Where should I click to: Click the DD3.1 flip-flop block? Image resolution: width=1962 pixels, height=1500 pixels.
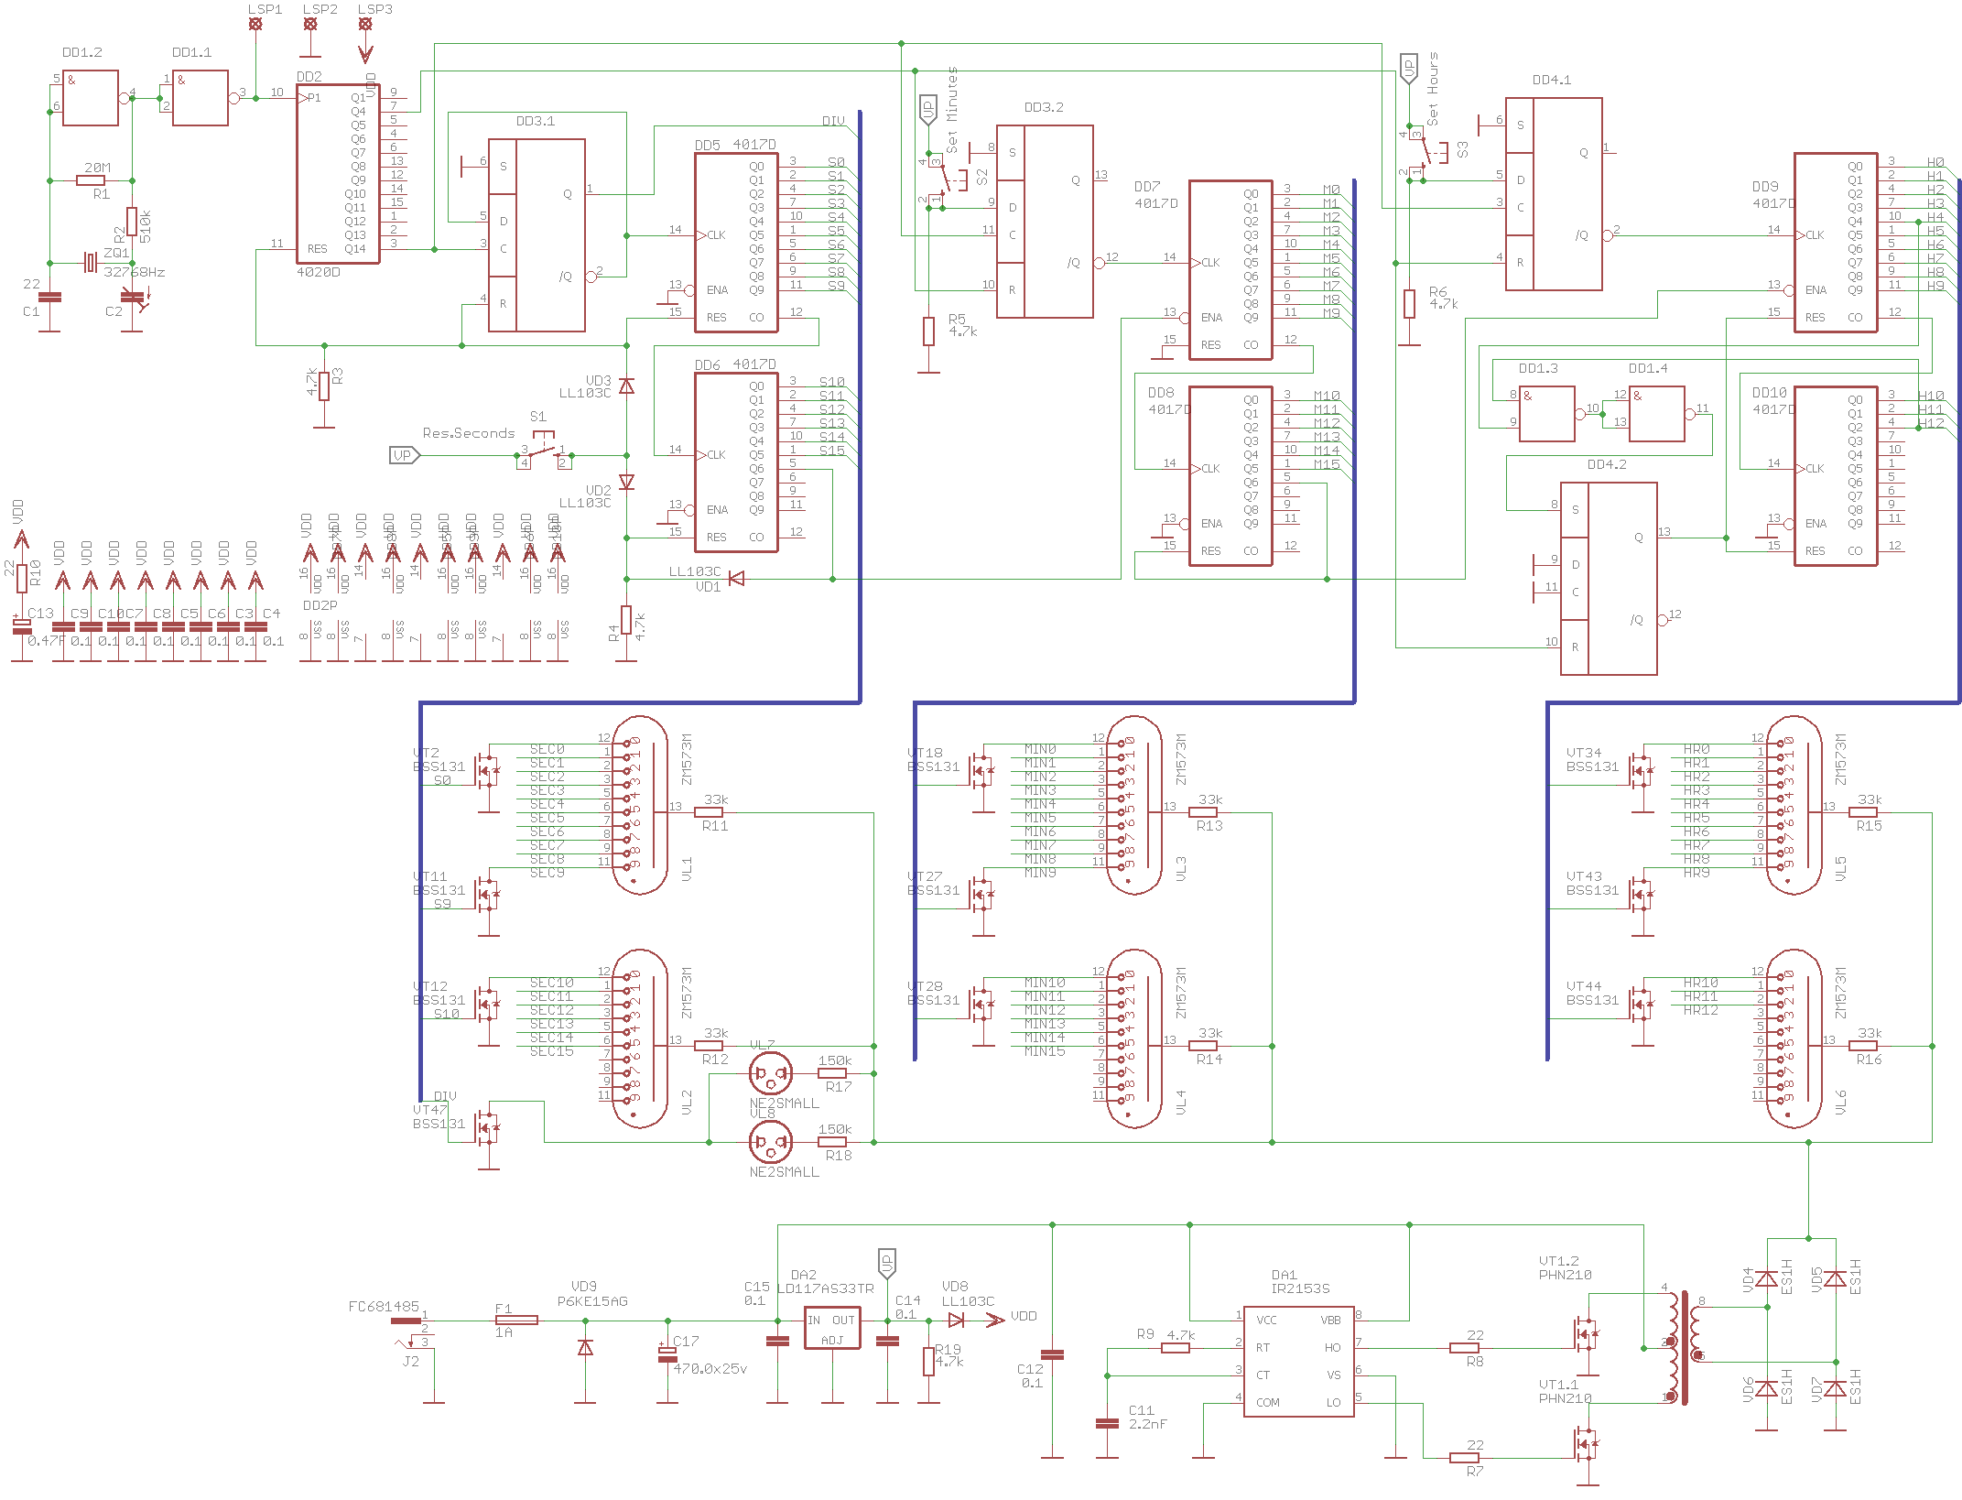537,235
